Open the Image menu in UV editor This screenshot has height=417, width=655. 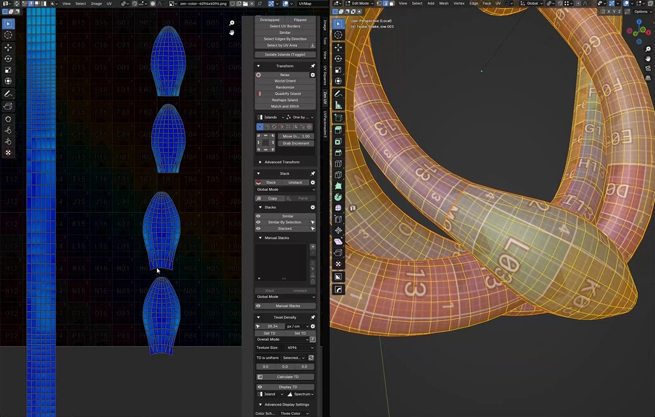(96, 3)
